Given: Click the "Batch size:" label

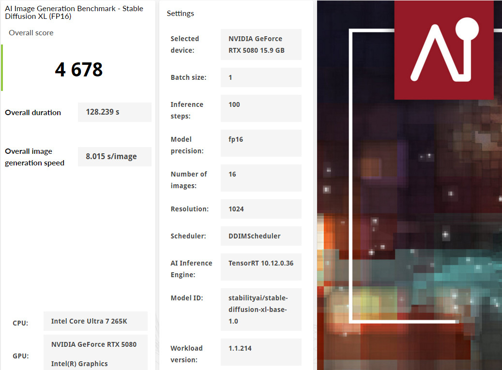Looking at the screenshot, I should 189,77.
